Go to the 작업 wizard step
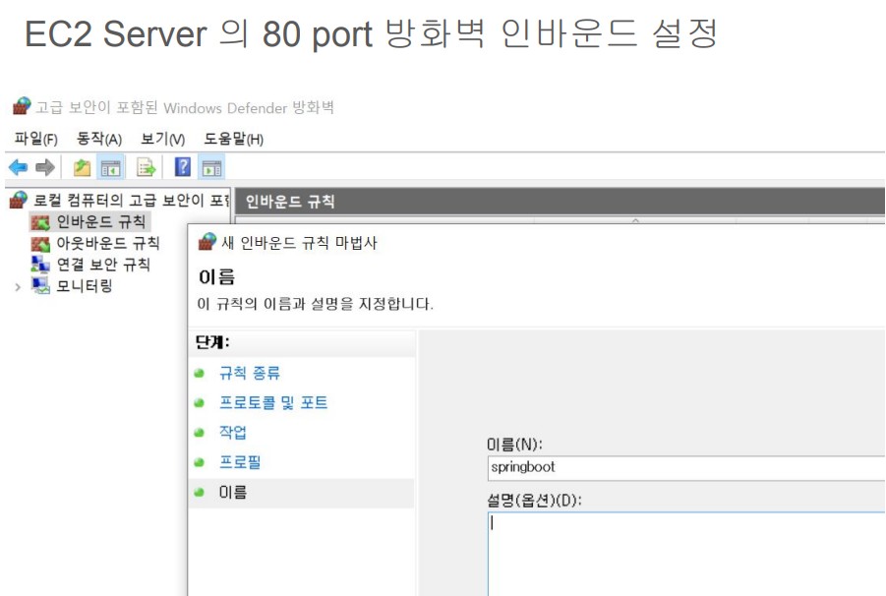 tap(233, 432)
